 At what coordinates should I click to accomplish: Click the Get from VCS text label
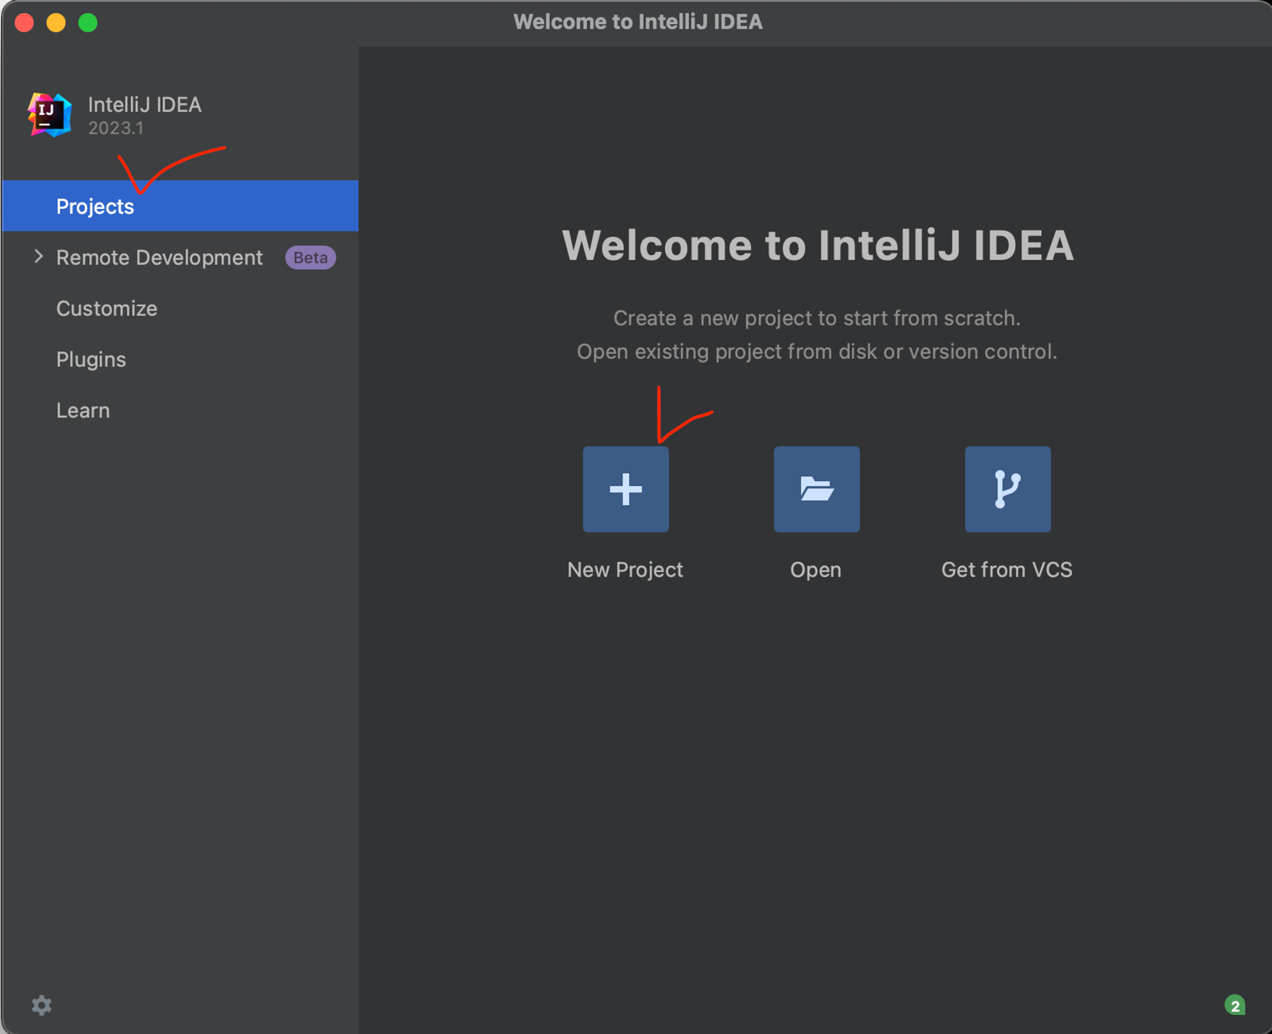pyautogui.click(x=1007, y=569)
